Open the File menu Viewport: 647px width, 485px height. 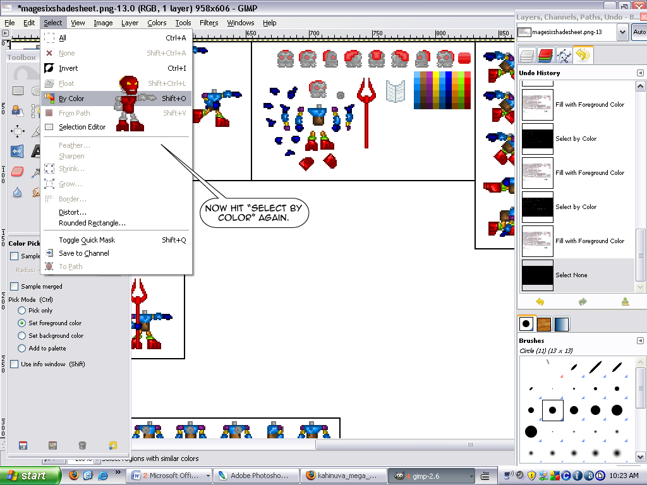click(9, 23)
